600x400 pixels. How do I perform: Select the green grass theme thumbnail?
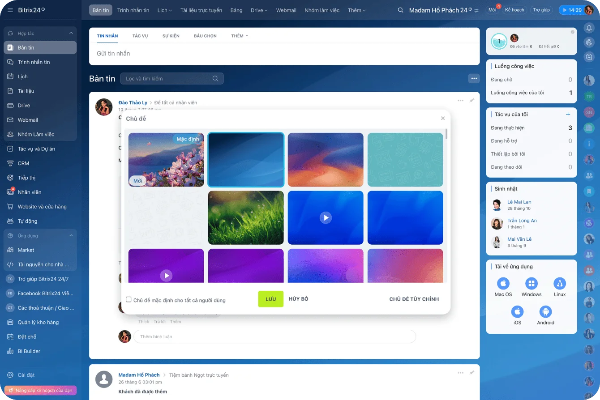pos(246,218)
